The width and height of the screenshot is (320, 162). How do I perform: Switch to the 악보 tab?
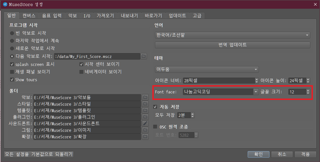coord(73,16)
